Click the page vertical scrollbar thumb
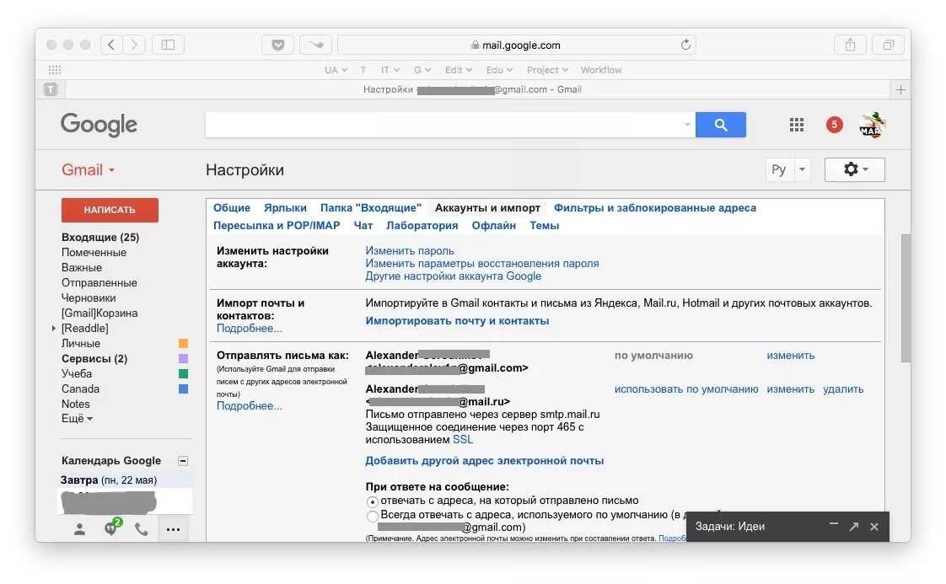946x584 pixels. point(906,298)
